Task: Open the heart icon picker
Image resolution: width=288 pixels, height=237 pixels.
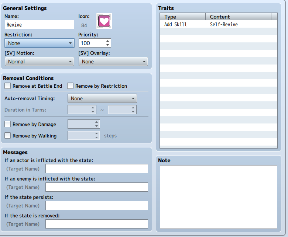Action: tap(104, 21)
